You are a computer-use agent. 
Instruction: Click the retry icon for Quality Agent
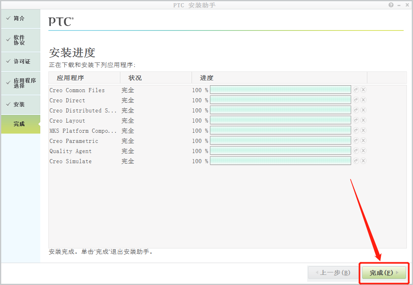point(356,151)
